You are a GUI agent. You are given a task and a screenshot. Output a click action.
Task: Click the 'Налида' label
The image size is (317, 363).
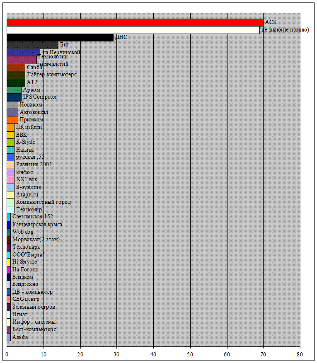[x=25, y=150]
